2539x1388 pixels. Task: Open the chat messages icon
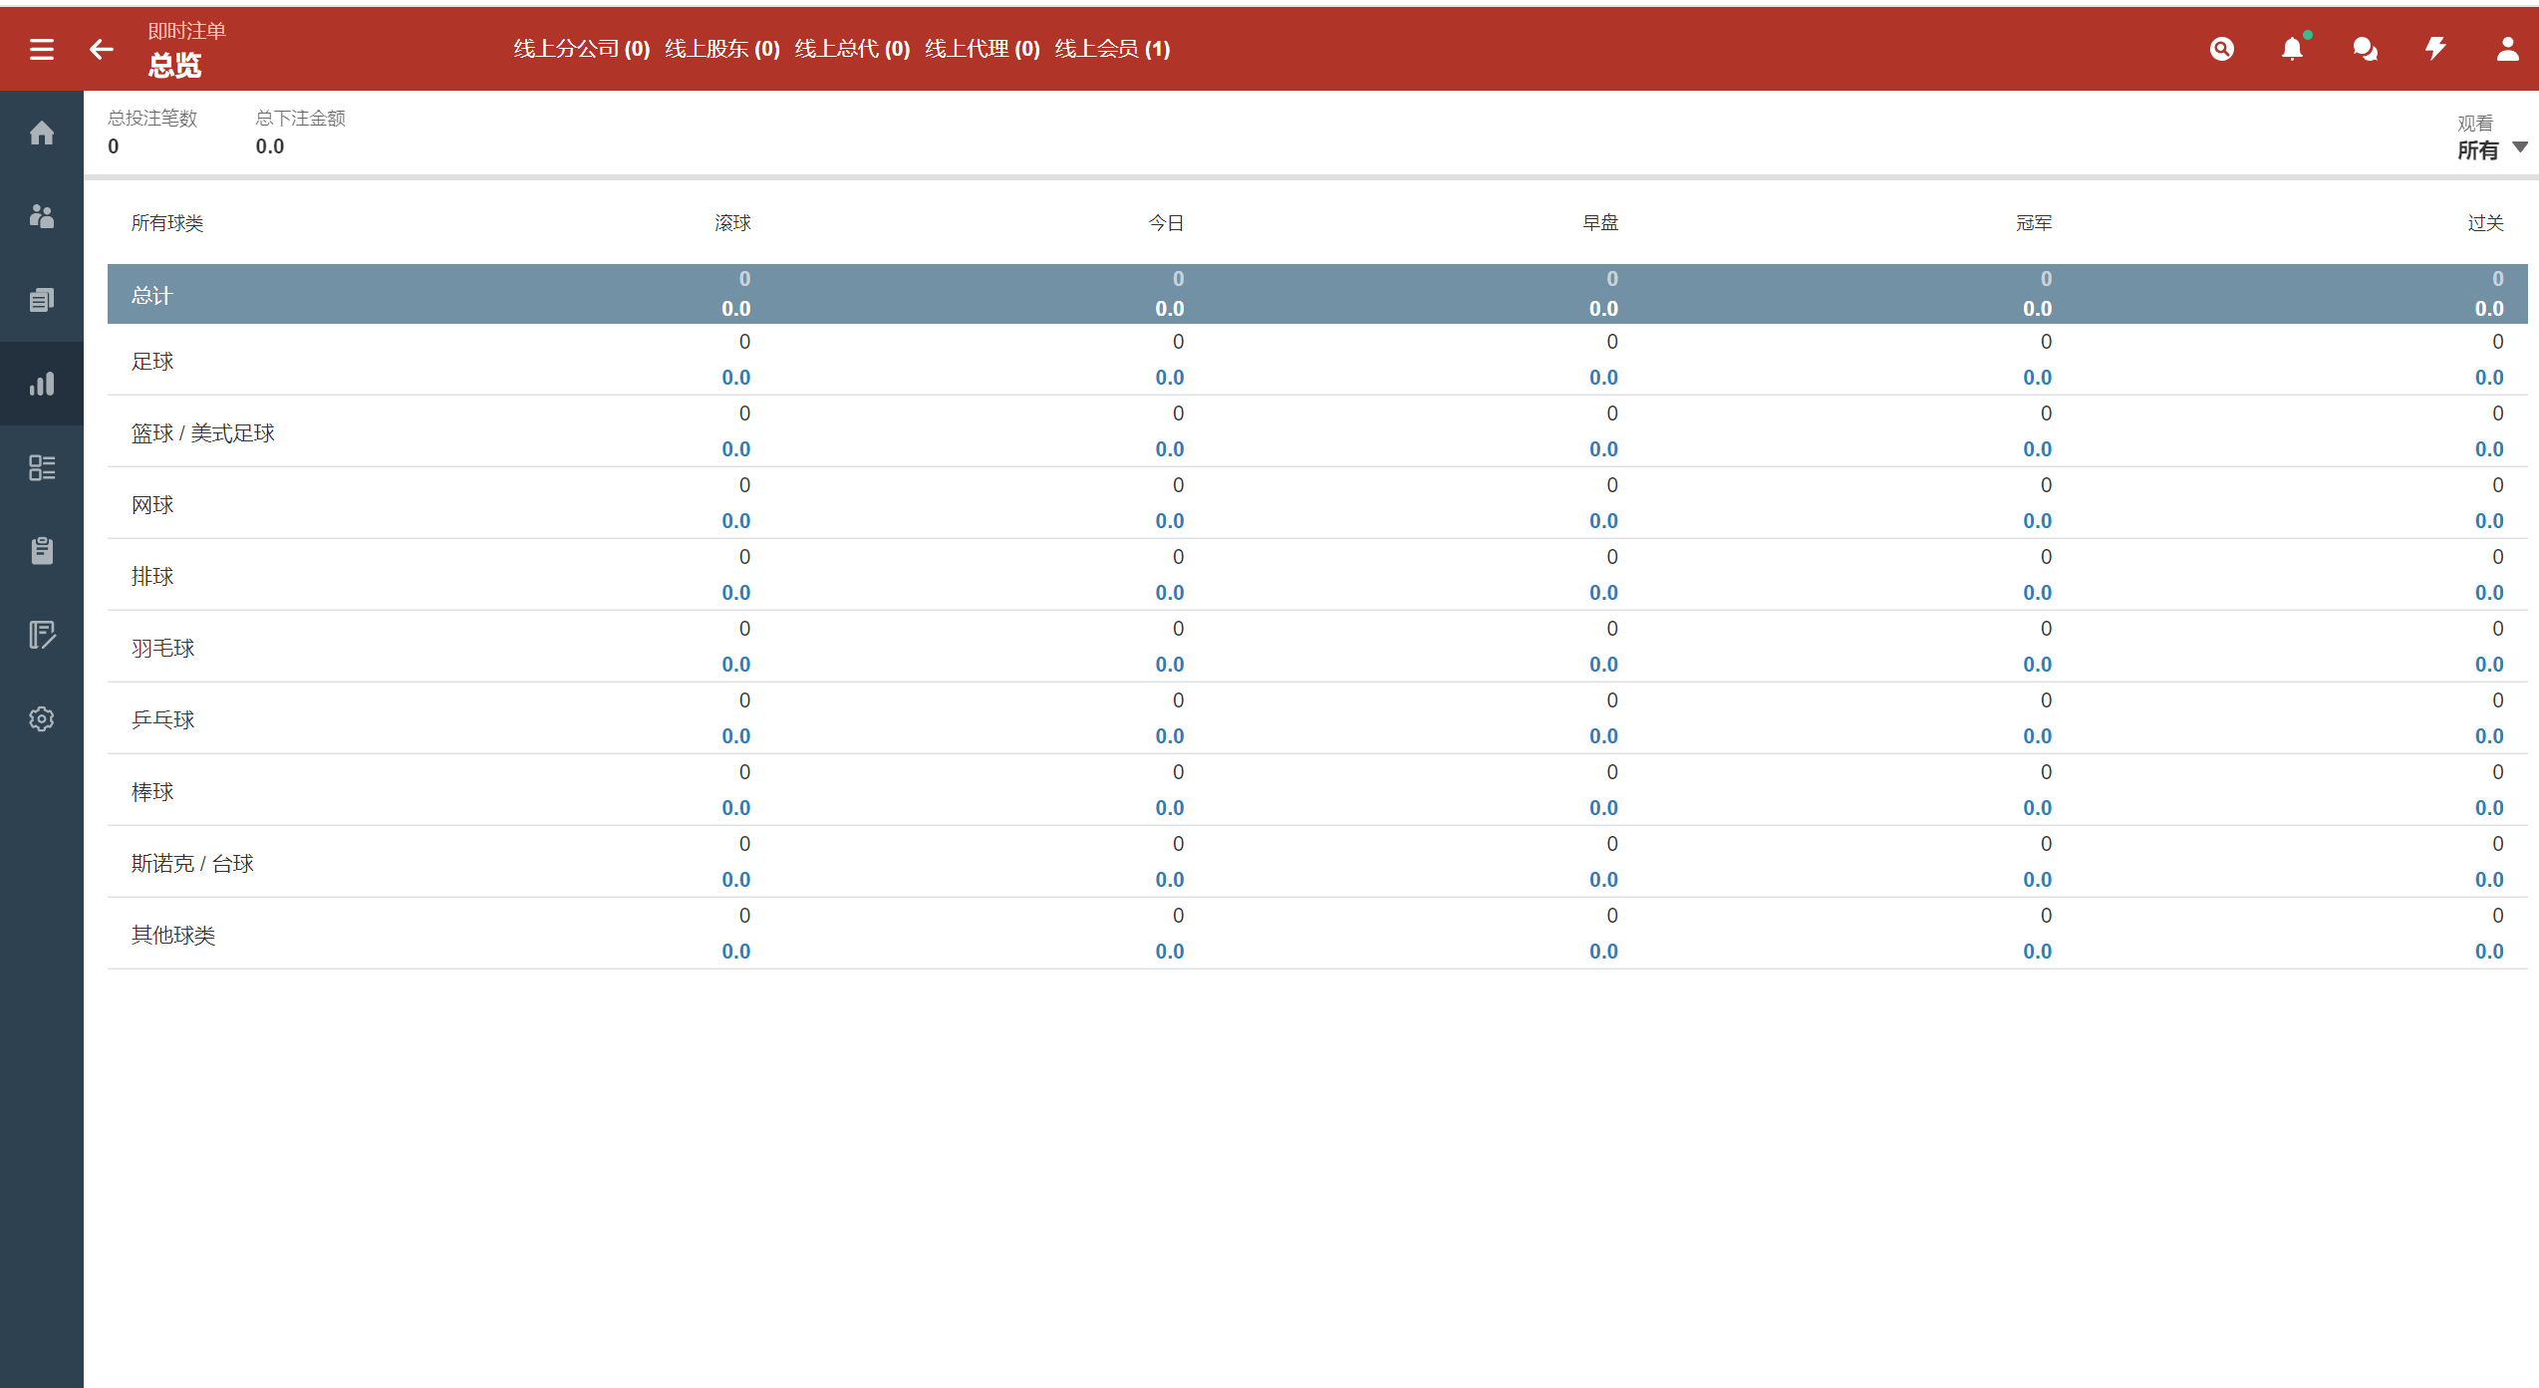click(x=2365, y=49)
